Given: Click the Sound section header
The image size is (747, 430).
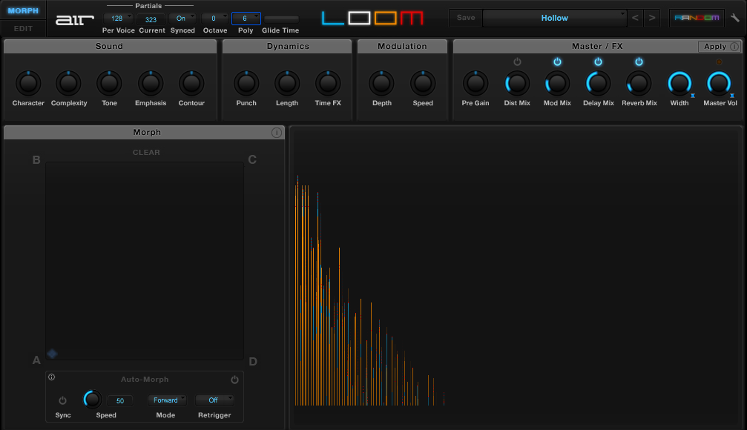Looking at the screenshot, I should tap(110, 46).
